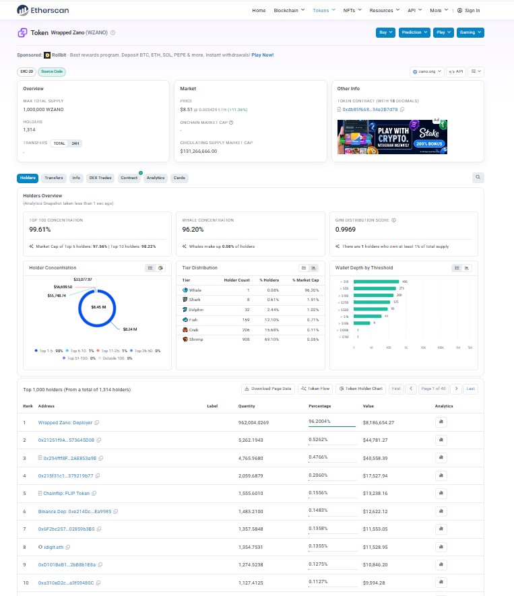The image size is (514, 596).
Task: Switch Wallet Depth by Threshold to list view
Action: tap(457, 268)
